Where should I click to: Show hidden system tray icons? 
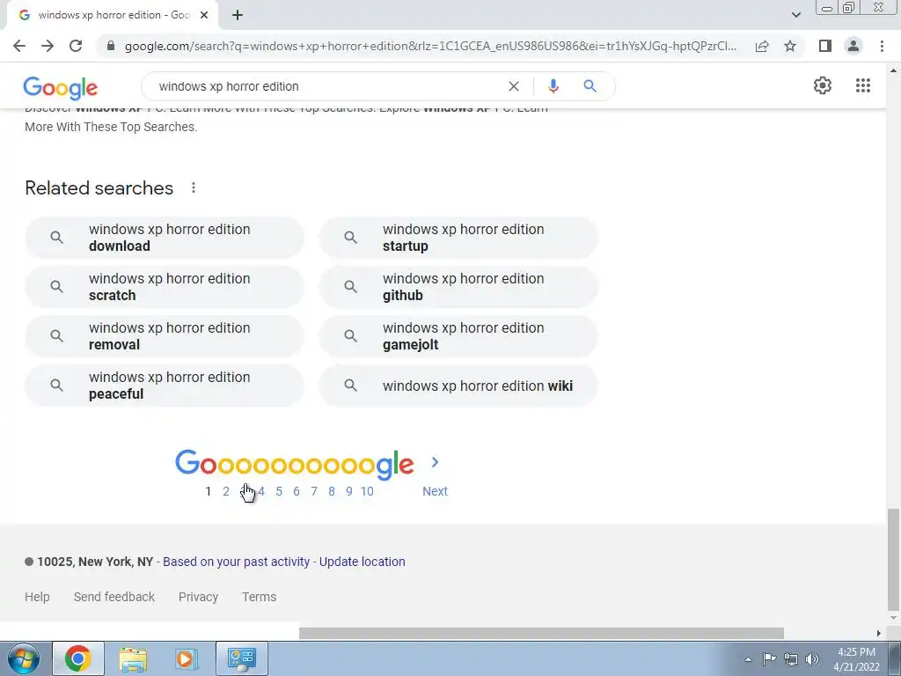coord(748,659)
